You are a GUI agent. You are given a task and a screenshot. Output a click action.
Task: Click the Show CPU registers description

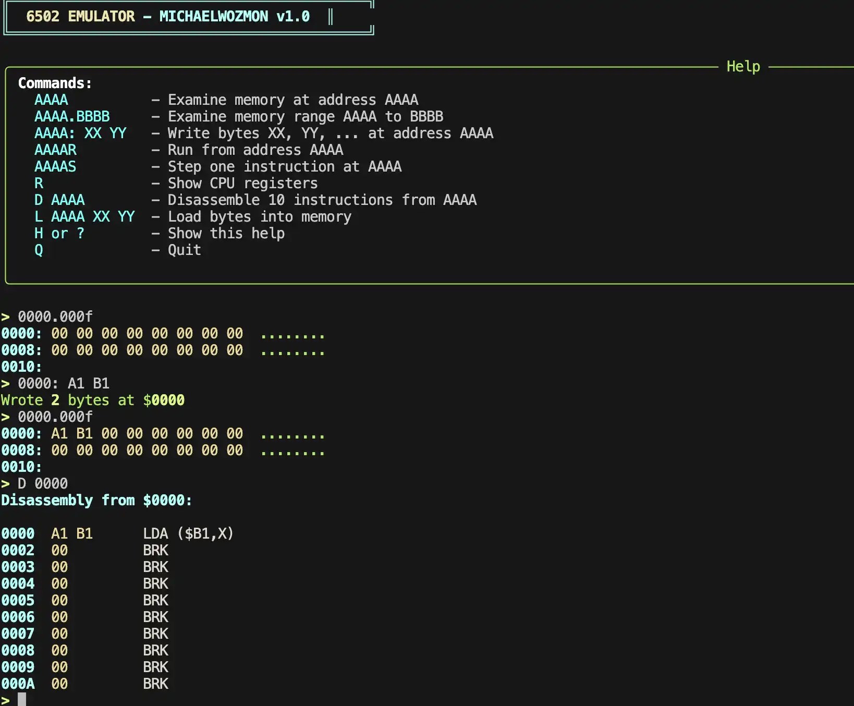[x=242, y=184]
